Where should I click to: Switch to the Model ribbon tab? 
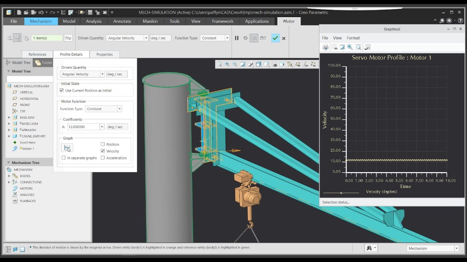(x=69, y=21)
